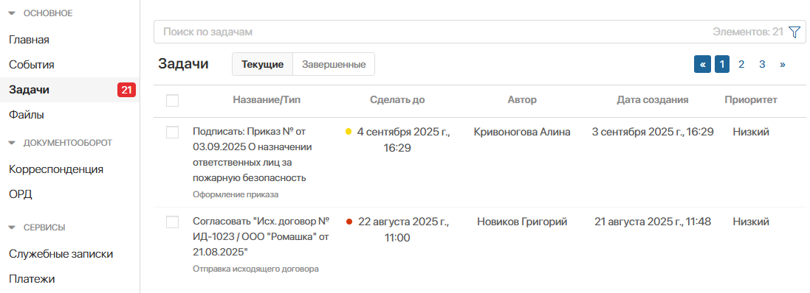Open Платежи in the sidebar

point(32,279)
